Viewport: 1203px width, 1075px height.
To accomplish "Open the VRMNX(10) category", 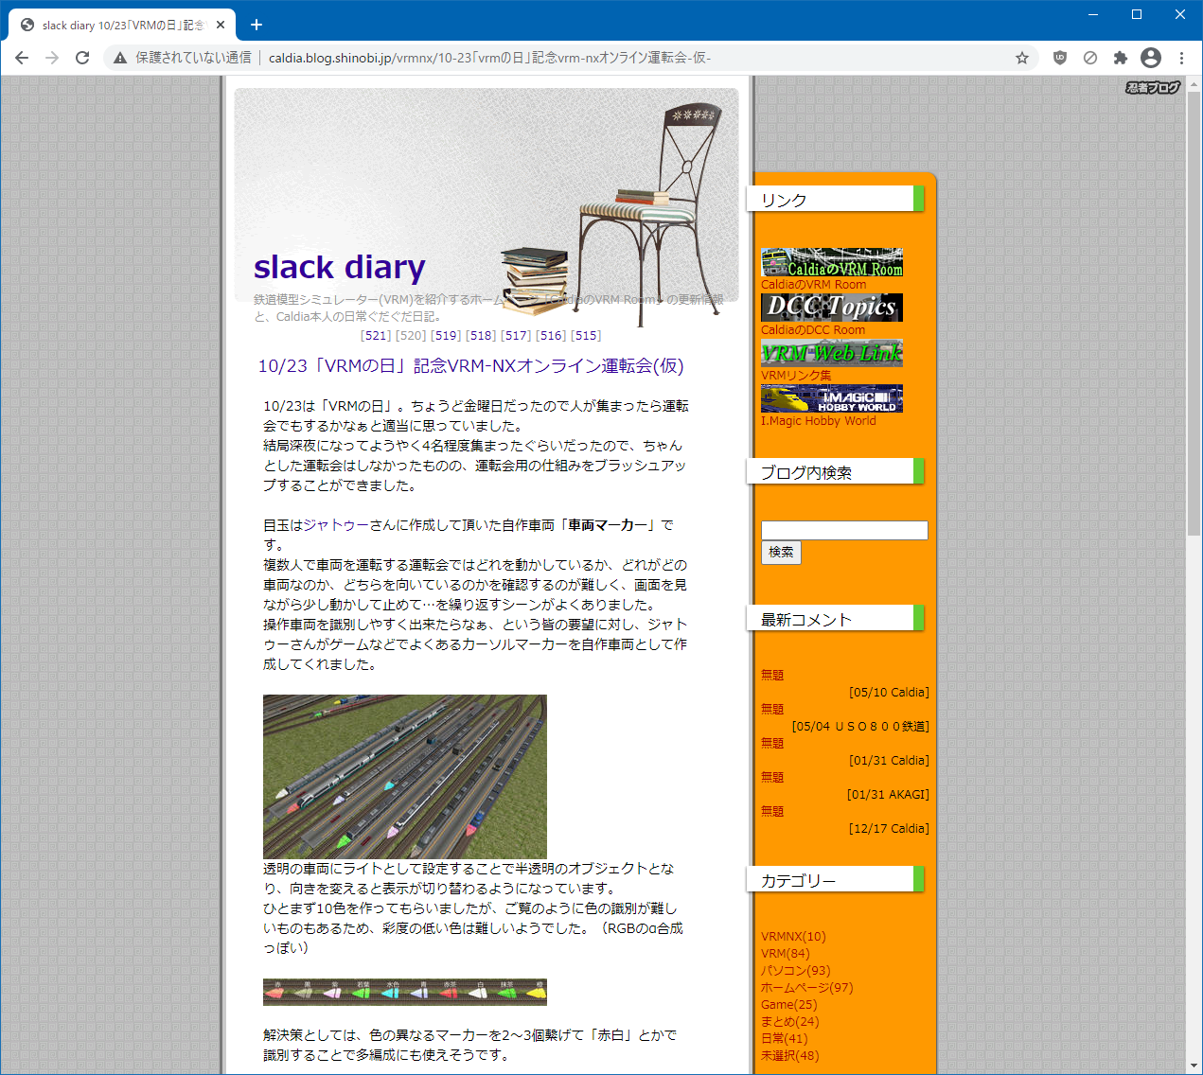I will 793,937.
